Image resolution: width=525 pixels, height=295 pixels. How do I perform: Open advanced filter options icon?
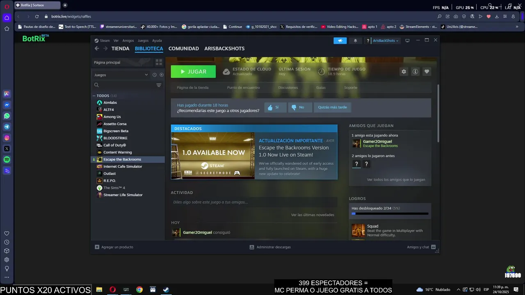[159, 85]
